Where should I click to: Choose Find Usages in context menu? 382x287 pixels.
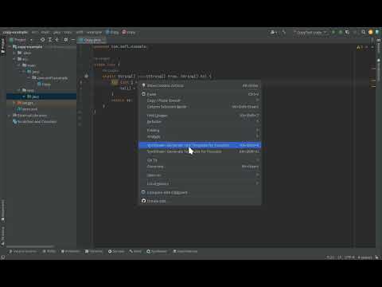coord(200,116)
